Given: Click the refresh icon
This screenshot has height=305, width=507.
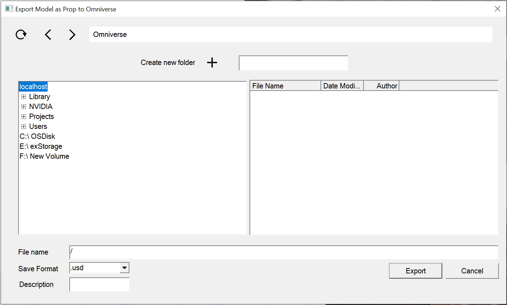Looking at the screenshot, I should pos(21,34).
